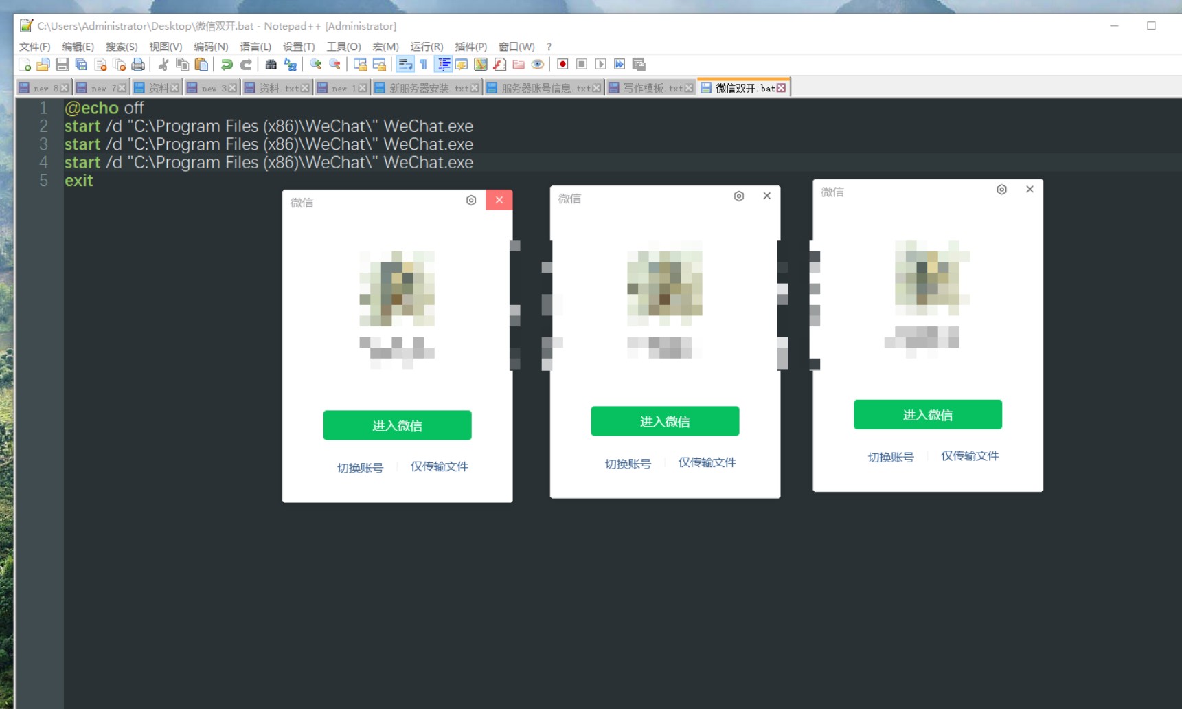The width and height of the screenshot is (1182, 709).
Task: Save the current file using toolbar icon
Action: click(x=62, y=65)
